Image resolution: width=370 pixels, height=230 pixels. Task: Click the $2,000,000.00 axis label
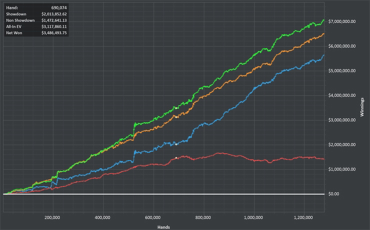[342, 144]
